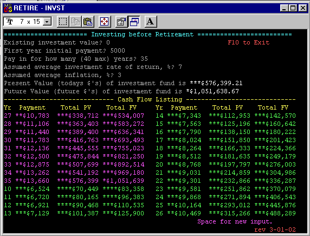Image resolution: width=310 pixels, height=236 pixels.
Task: Click year 11 Total PV $80,165
Action: (77, 197)
